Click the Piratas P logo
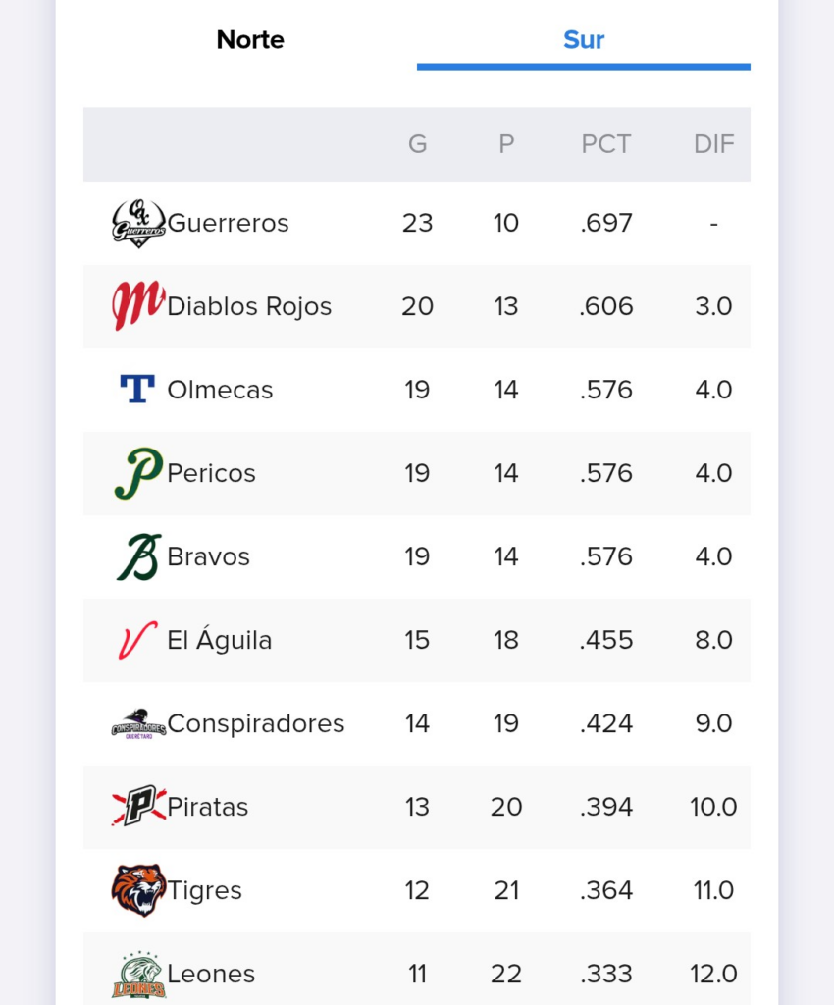Viewport: 834px width, 1005px height. (x=138, y=807)
